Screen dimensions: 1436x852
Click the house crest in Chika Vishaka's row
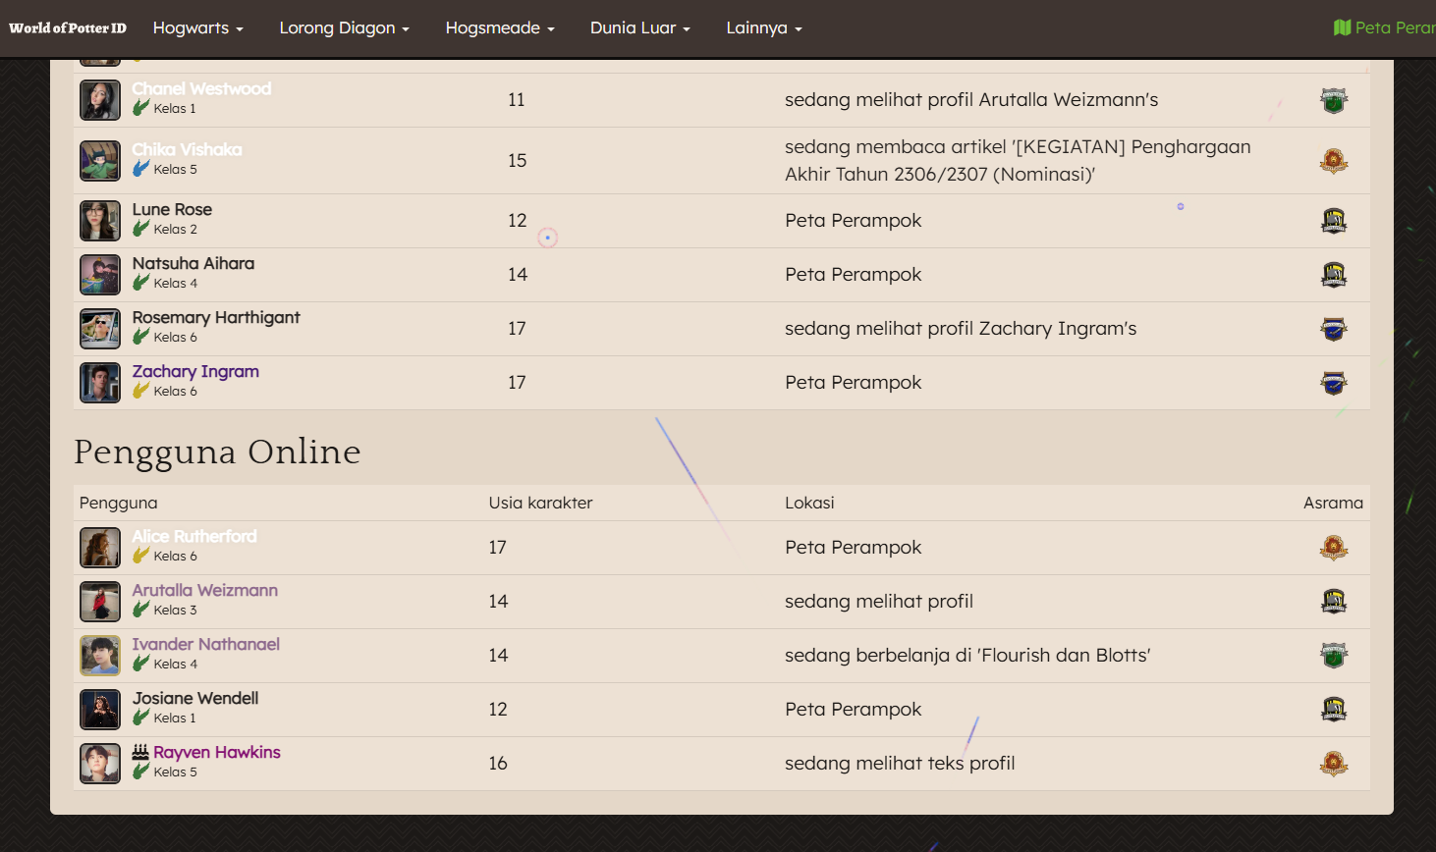[1333, 161]
